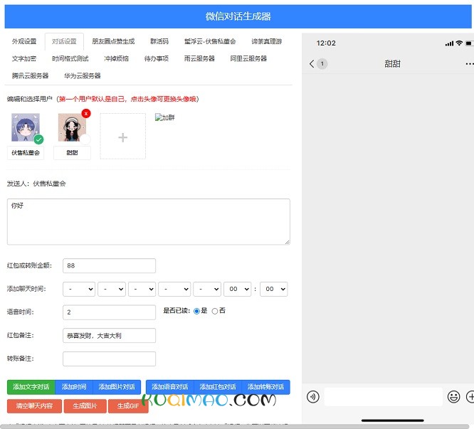Image resolution: width=474 pixels, height=429 pixels.
Task: Edit the 伏售私董会 name field
Action: 26,153
